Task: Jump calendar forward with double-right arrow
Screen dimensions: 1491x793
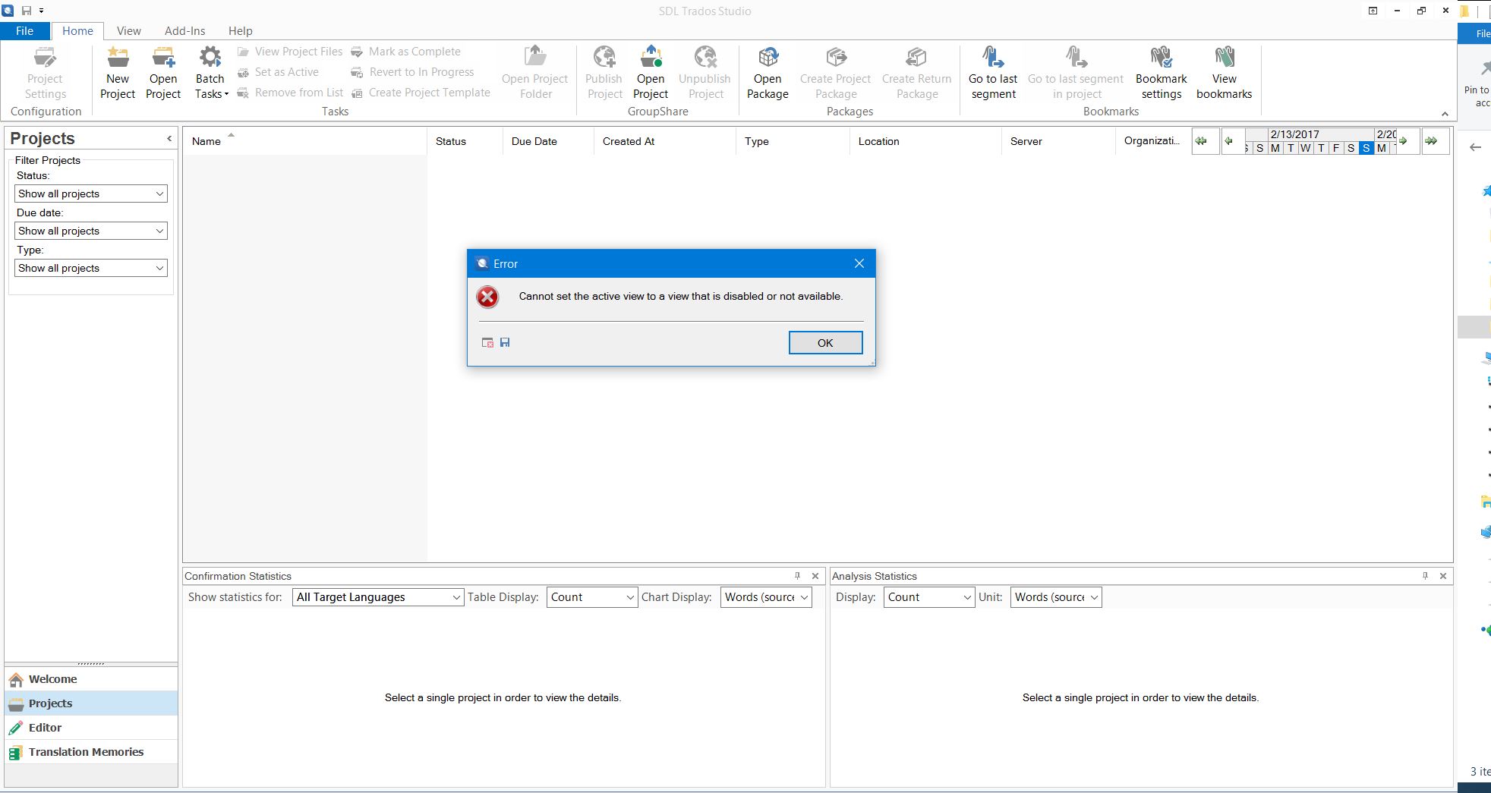Action: click(1435, 141)
